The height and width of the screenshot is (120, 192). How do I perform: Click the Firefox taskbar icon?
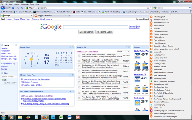pos(45,117)
